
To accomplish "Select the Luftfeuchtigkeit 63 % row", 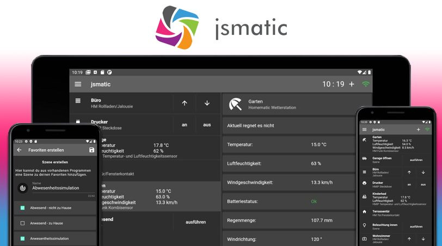I will 288,163.
